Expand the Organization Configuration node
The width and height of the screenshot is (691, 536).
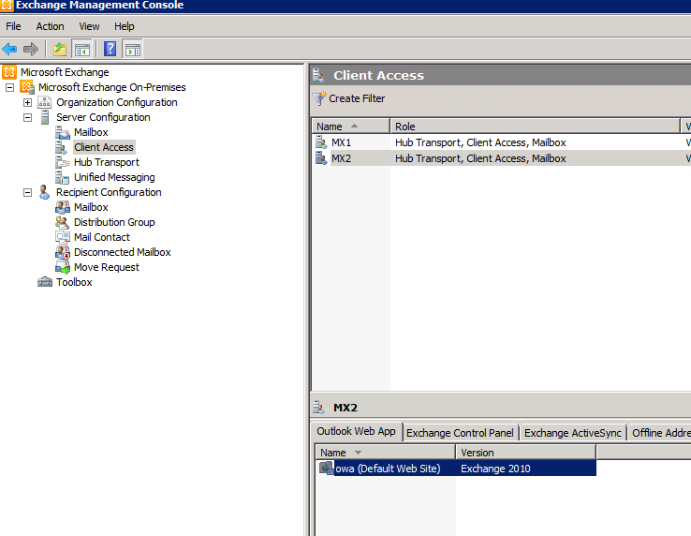(x=27, y=102)
